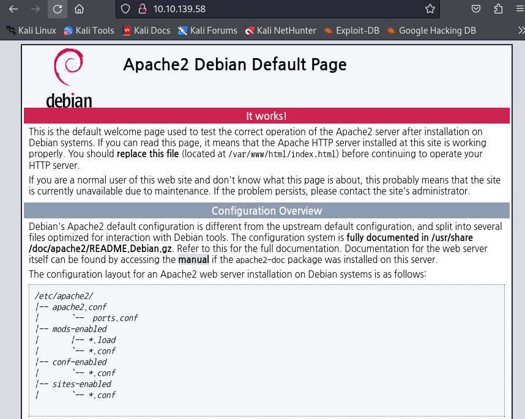Click the /etc/apache2/ line
This screenshot has width=525, height=419.
click(64, 296)
